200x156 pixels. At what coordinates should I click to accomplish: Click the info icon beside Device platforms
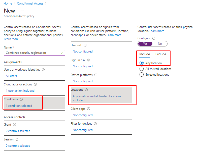(96, 75)
